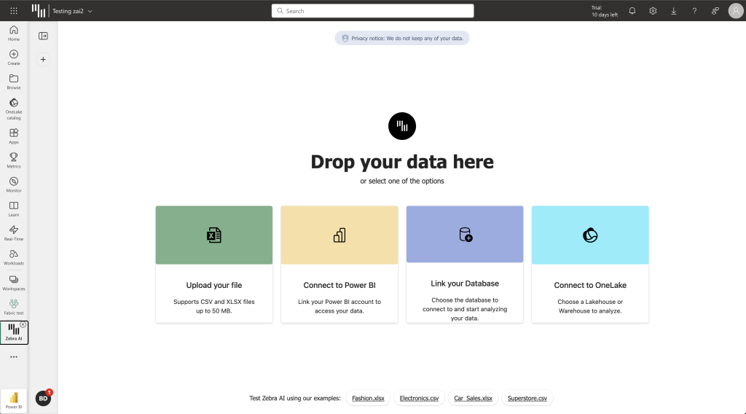Go to Home in the sidebar

(14, 33)
